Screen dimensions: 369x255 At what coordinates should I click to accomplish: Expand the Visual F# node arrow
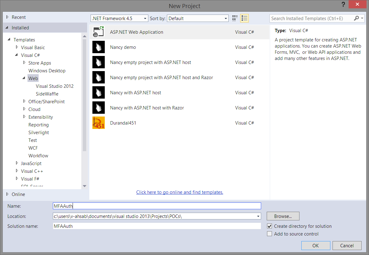tap(17, 178)
